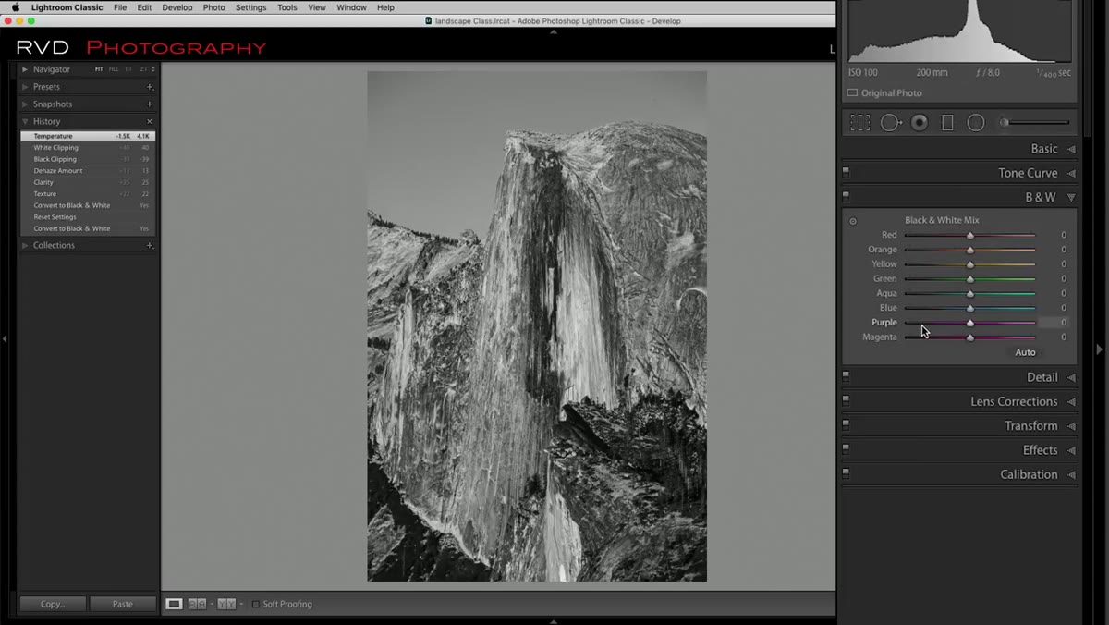Click the Adjustment Brush slider icon in the tool strip
This screenshot has width=1109, height=625.
pos(1035,123)
